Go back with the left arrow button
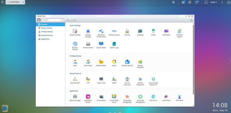 68,20
